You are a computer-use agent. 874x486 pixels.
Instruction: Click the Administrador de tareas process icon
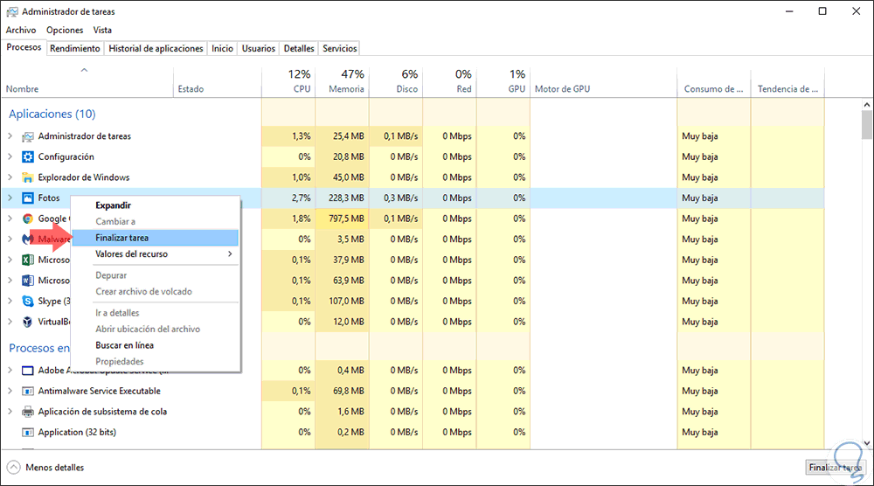pyautogui.click(x=26, y=136)
